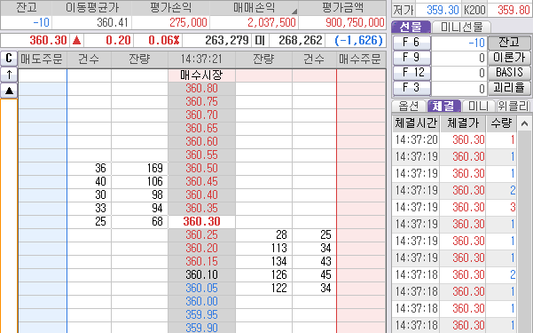Click the ask quantity 169 cell

[140, 168]
